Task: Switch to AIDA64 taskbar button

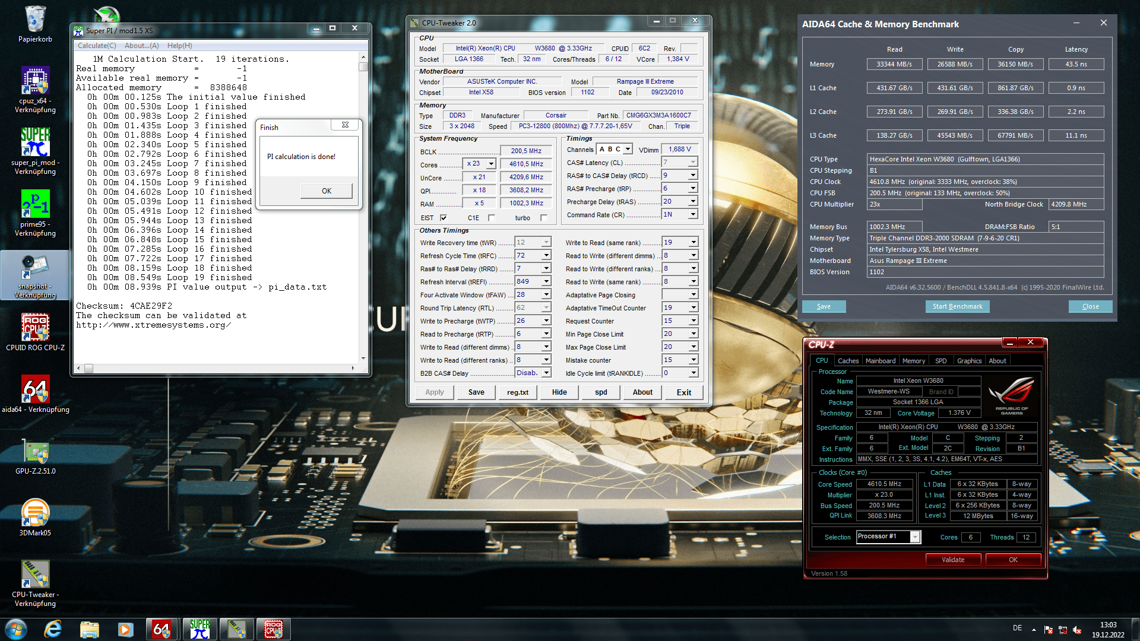Action: click(161, 629)
